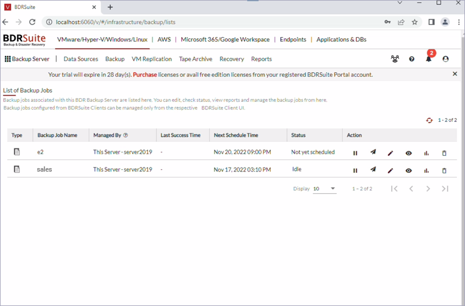
Task: Open notifications bell with badge
Action: tap(429, 59)
